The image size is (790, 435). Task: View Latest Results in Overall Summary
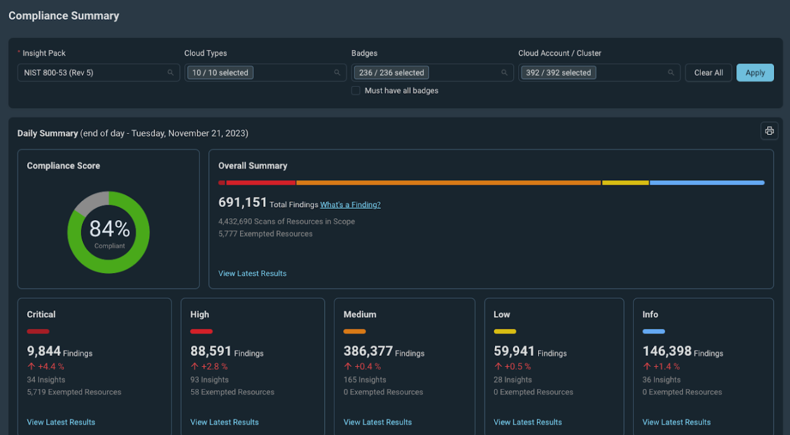point(252,273)
